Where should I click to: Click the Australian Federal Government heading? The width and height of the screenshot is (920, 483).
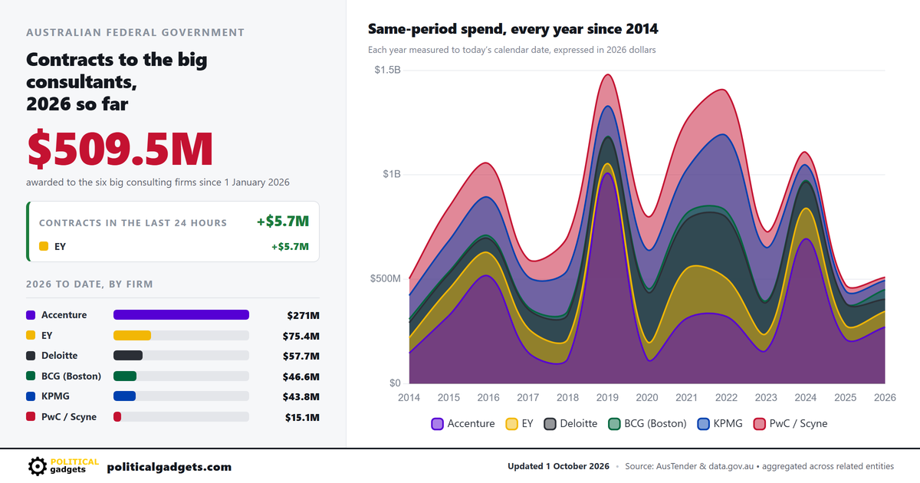pos(136,32)
